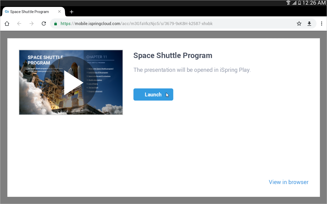Screen dimensions: 327x204
Task: Go to the browser home page icon
Action: 7,24
